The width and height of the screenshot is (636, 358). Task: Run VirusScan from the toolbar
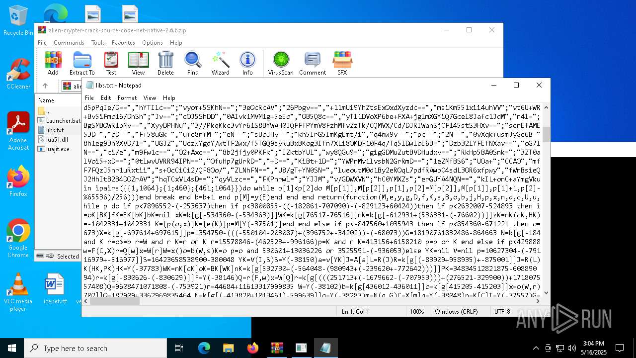[x=281, y=63]
